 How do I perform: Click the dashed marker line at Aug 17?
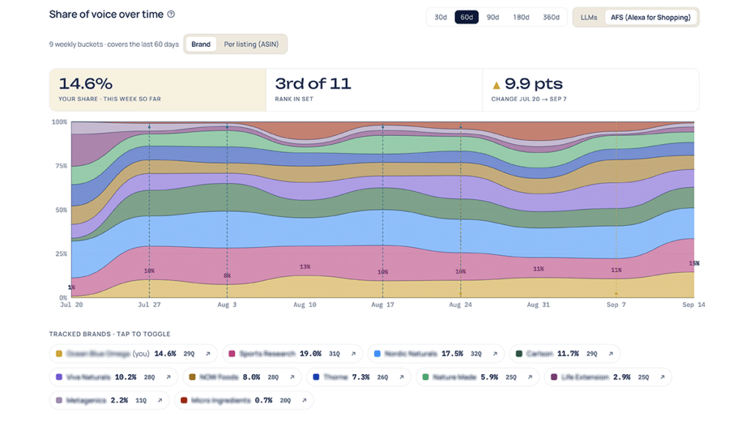click(382, 210)
